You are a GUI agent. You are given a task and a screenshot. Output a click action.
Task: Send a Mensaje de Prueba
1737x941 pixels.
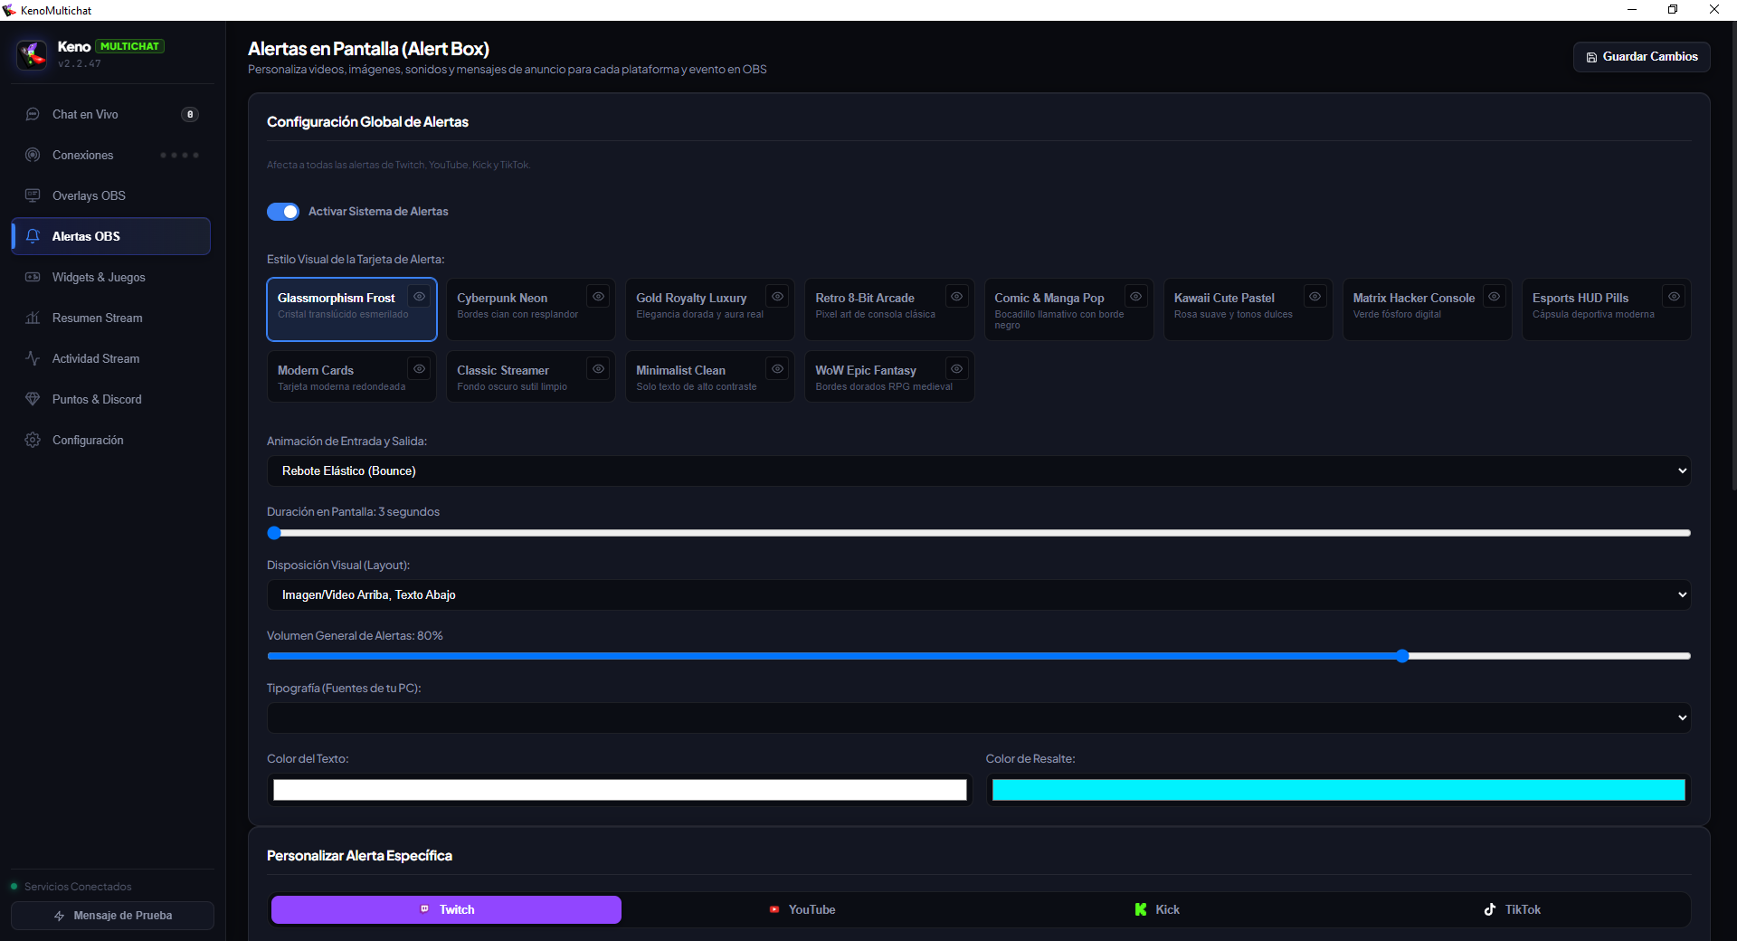tap(112, 916)
